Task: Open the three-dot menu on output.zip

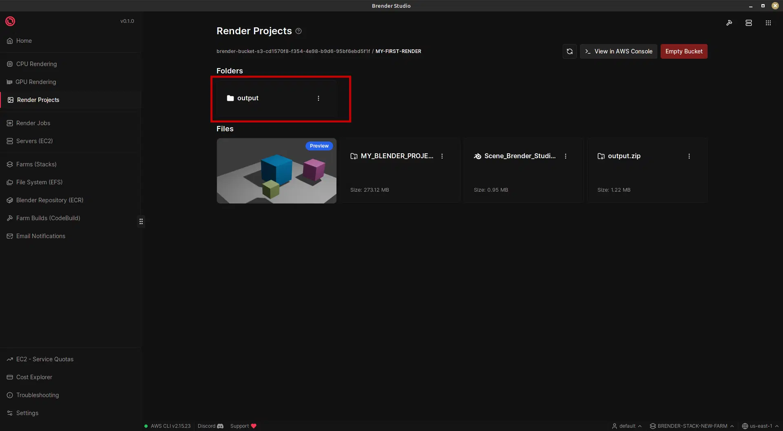Action: tap(689, 156)
